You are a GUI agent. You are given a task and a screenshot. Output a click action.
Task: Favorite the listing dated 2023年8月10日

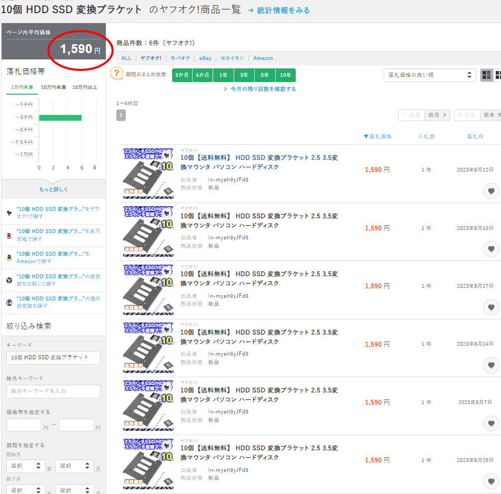(x=490, y=249)
